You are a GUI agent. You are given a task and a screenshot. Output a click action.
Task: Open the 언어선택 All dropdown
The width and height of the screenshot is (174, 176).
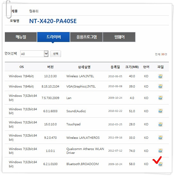(34, 54)
